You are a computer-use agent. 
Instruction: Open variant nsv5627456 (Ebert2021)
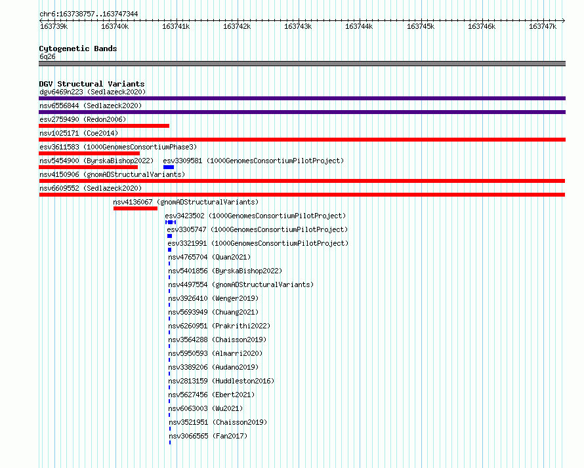tap(211, 395)
